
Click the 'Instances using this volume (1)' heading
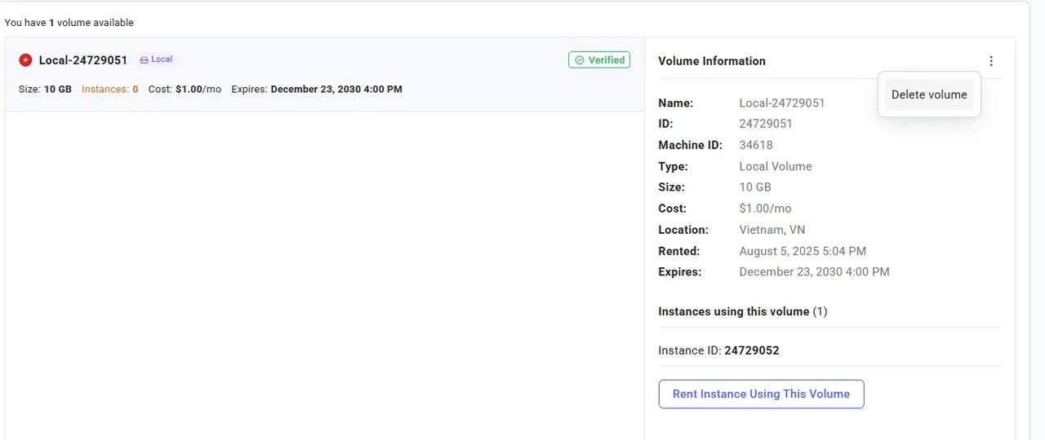pyautogui.click(x=743, y=311)
